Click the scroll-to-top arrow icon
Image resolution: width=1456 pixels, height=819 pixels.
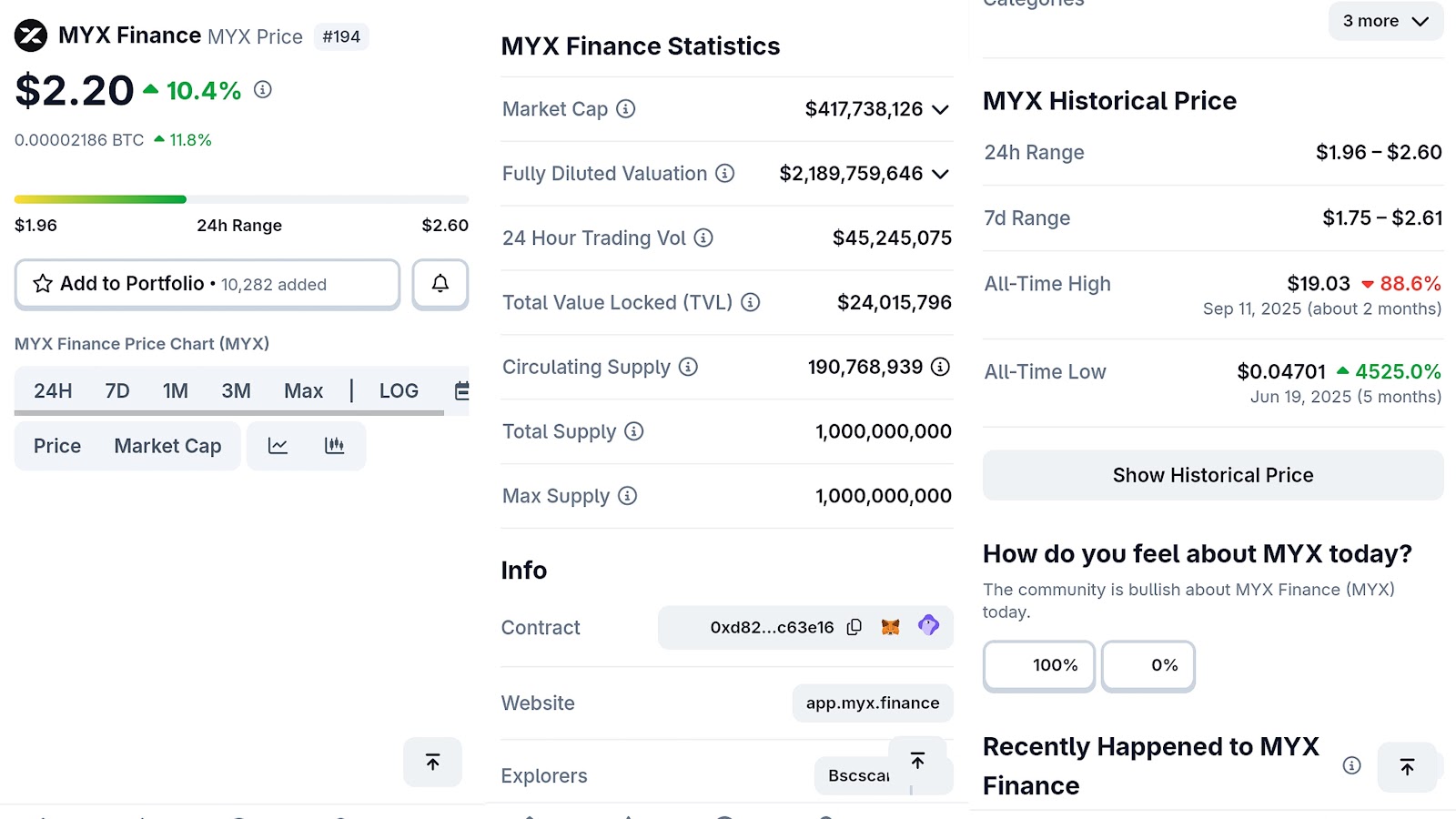[432, 762]
